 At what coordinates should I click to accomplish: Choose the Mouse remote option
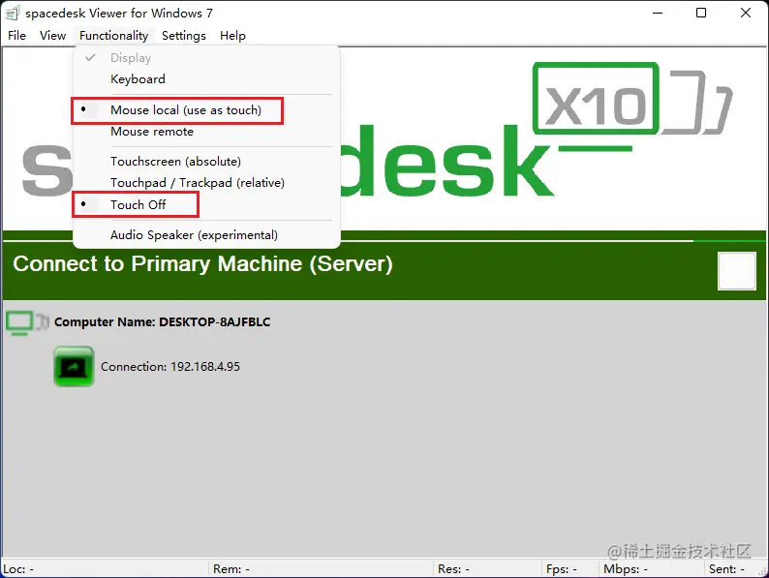[206, 132]
